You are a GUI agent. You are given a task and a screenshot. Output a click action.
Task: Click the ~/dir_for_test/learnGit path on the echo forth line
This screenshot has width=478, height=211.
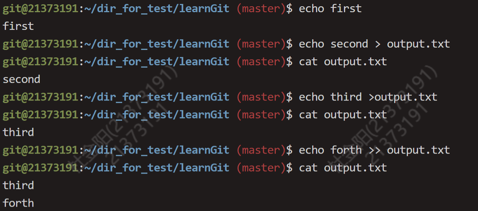[x=157, y=150]
